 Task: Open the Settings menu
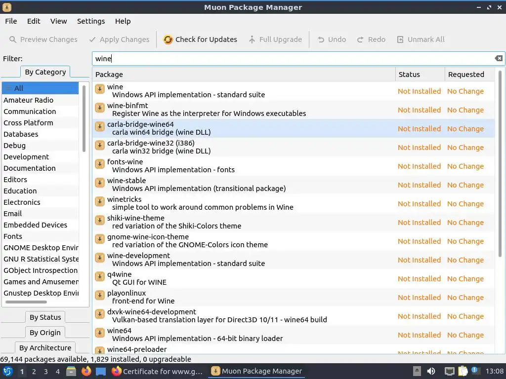coord(91,21)
